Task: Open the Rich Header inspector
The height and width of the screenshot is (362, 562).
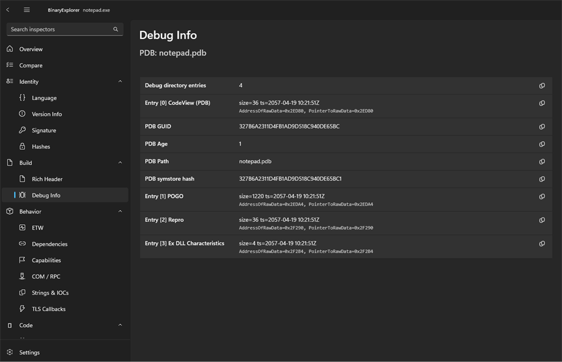Action: (65, 179)
